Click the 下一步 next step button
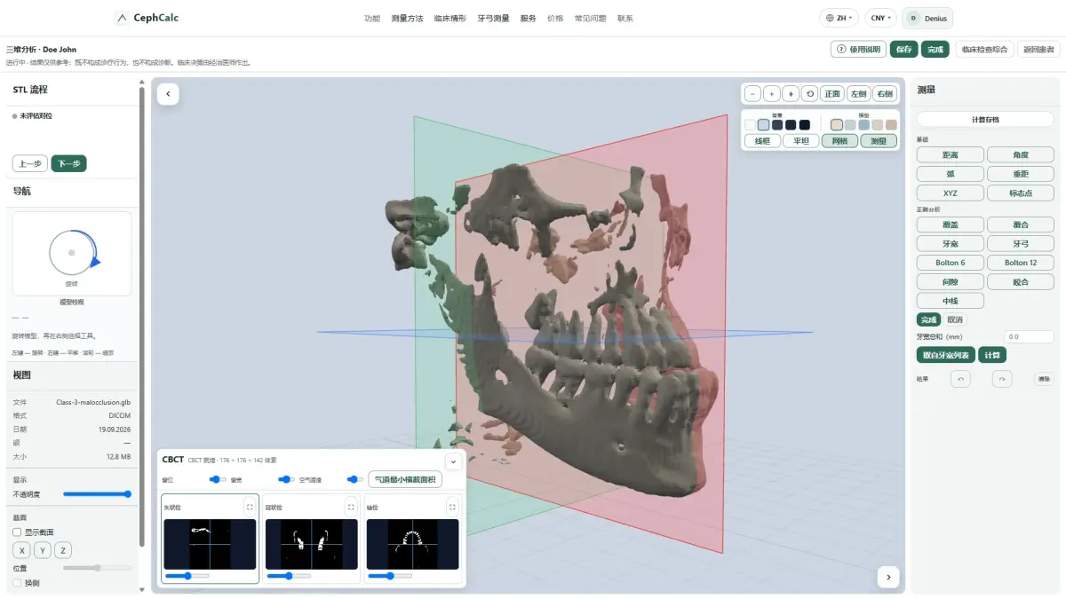1066x599 pixels. [x=68, y=163]
